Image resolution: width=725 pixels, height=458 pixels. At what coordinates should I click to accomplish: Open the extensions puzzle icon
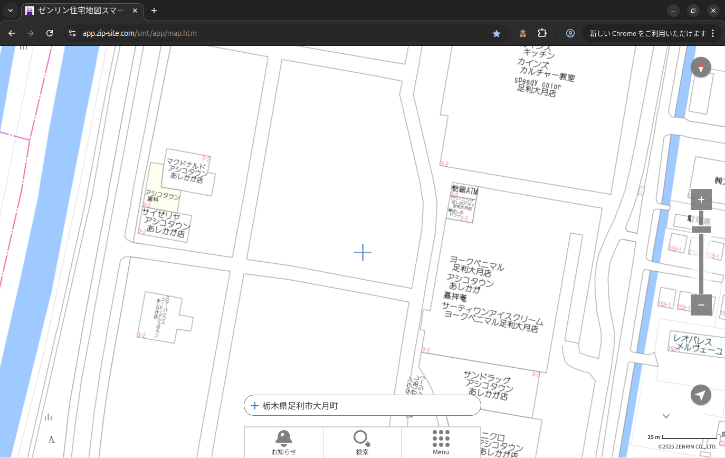(542, 33)
